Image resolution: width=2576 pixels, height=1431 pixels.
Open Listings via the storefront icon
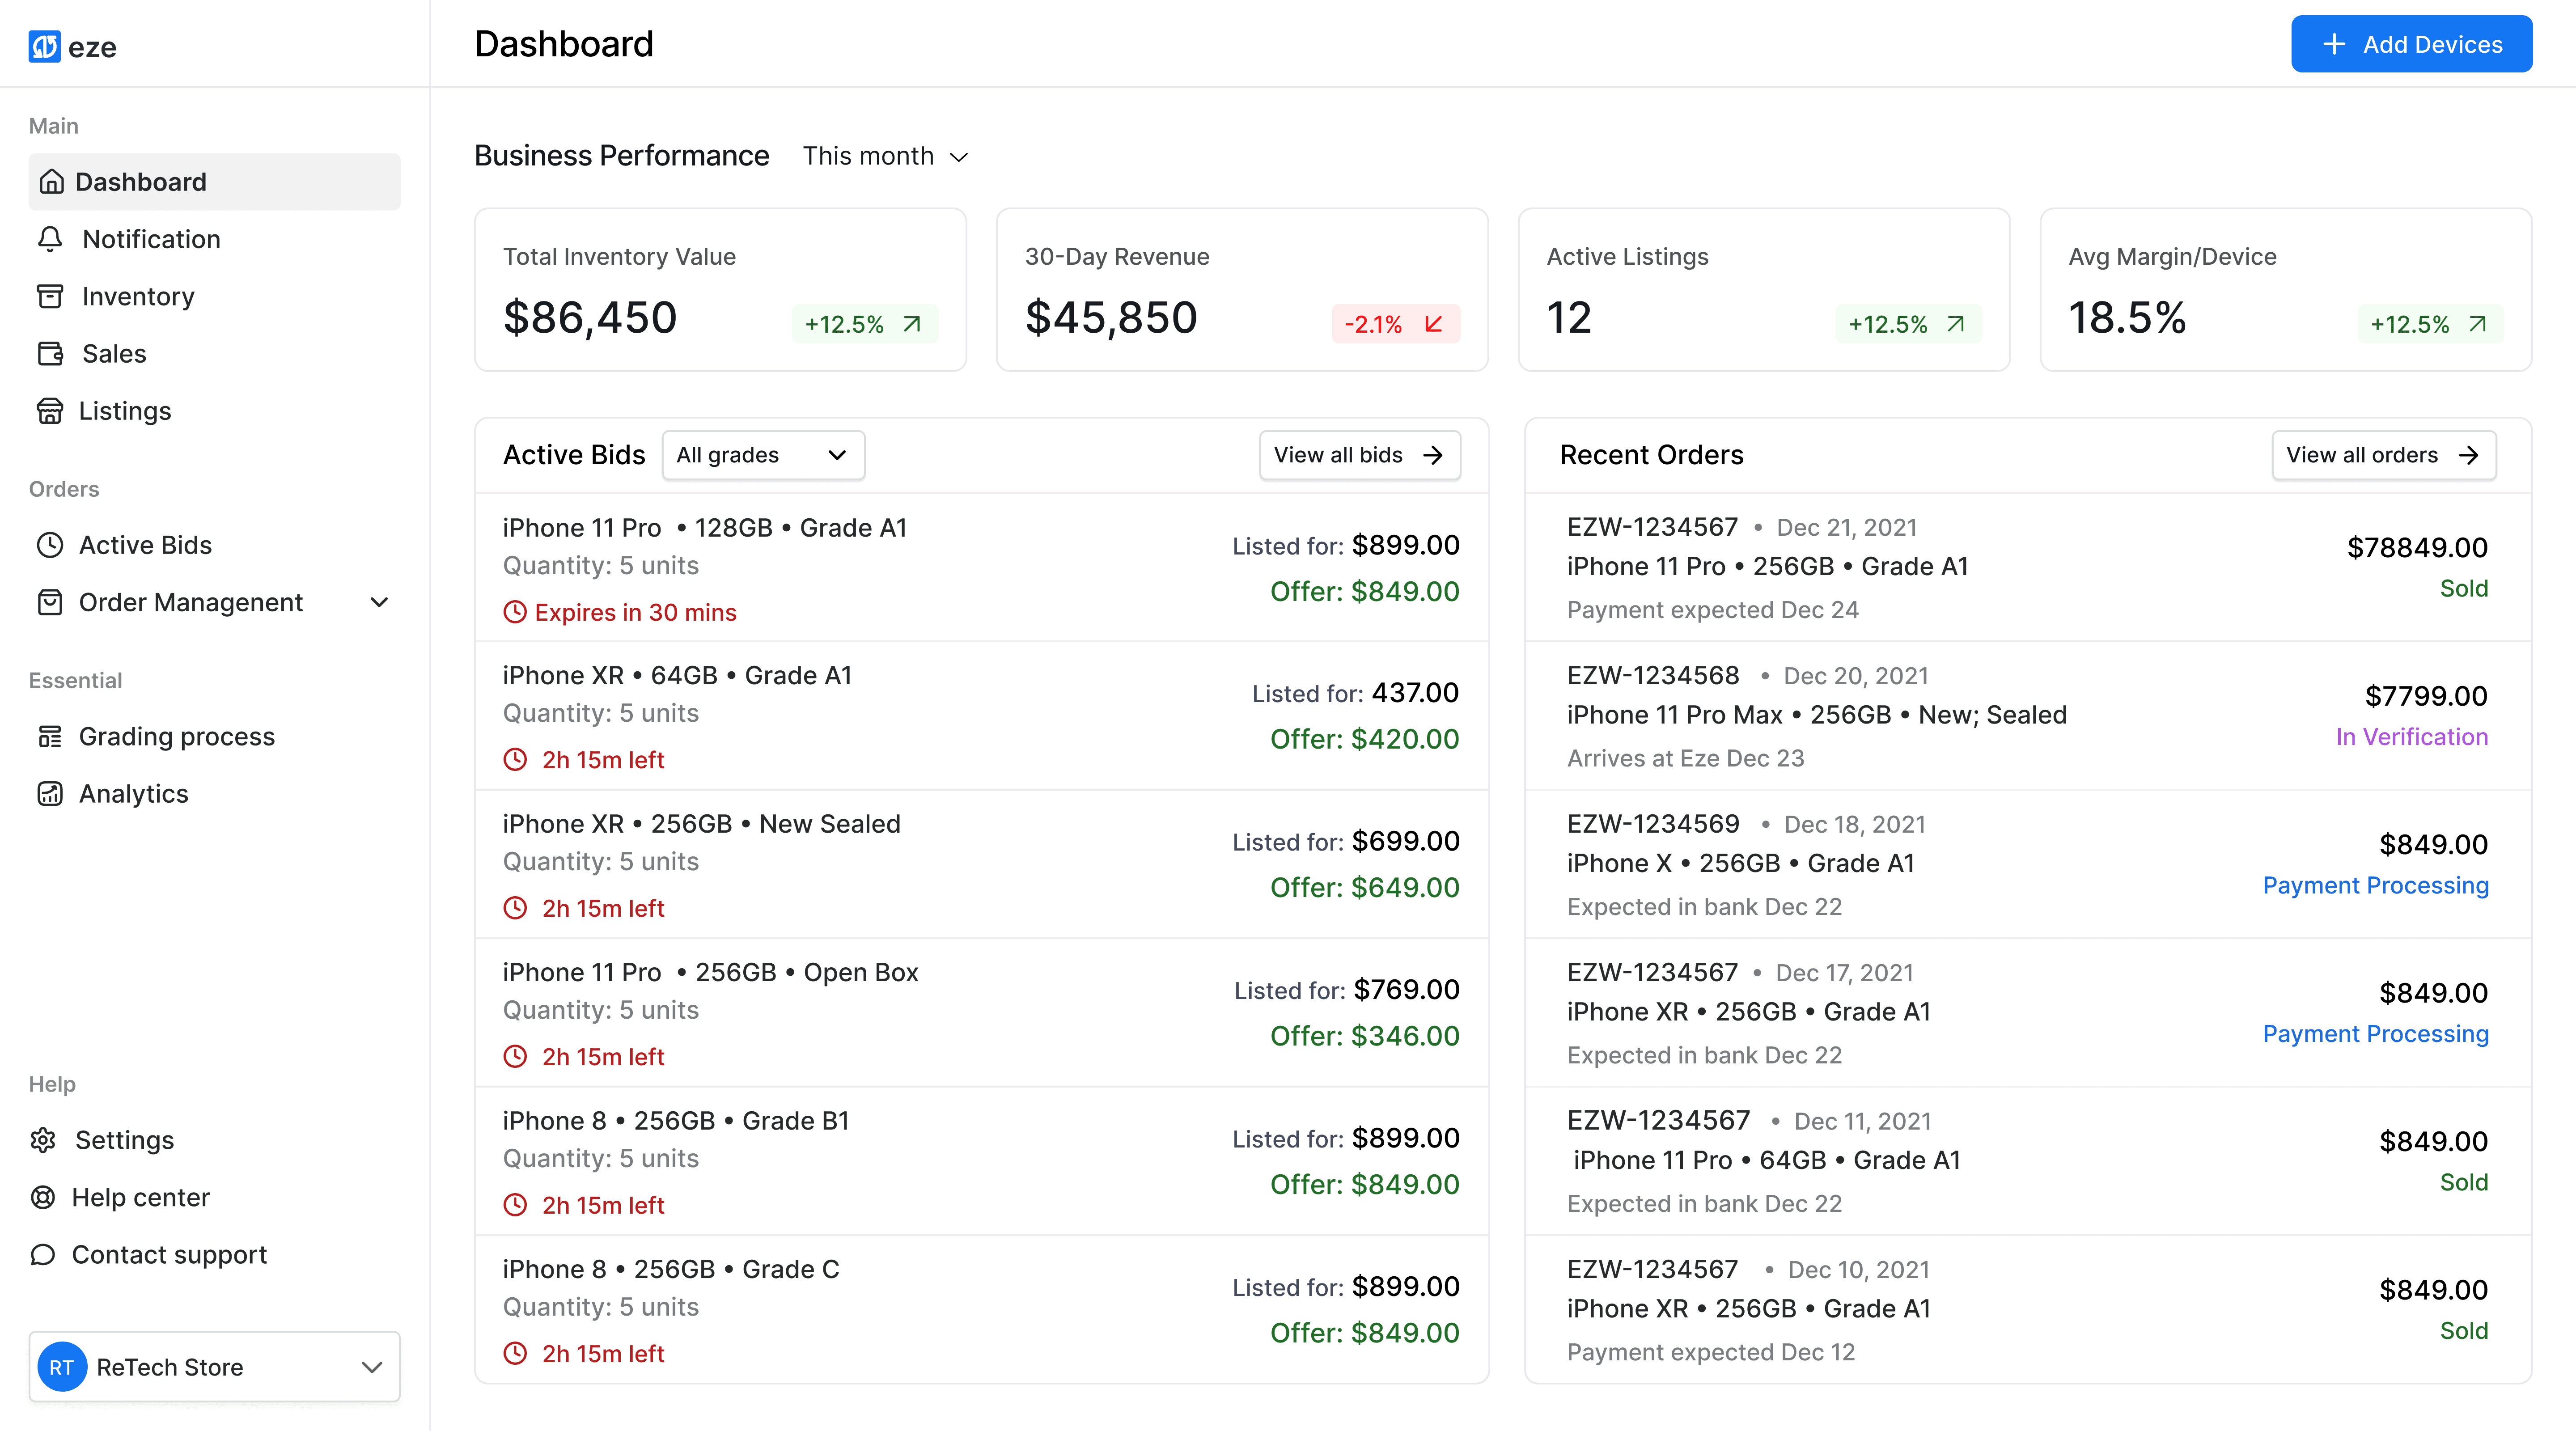[50, 411]
